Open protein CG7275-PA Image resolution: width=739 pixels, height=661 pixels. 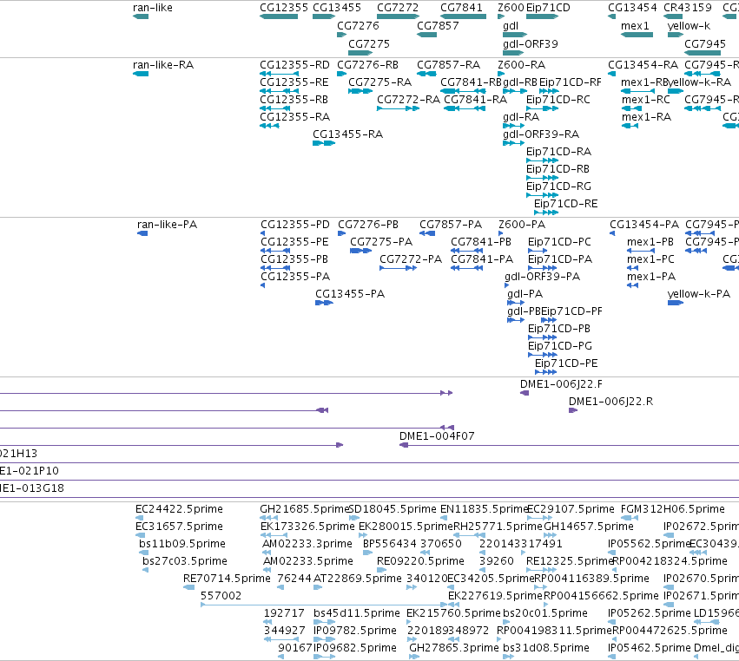pyautogui.click(x=381, y=241)
